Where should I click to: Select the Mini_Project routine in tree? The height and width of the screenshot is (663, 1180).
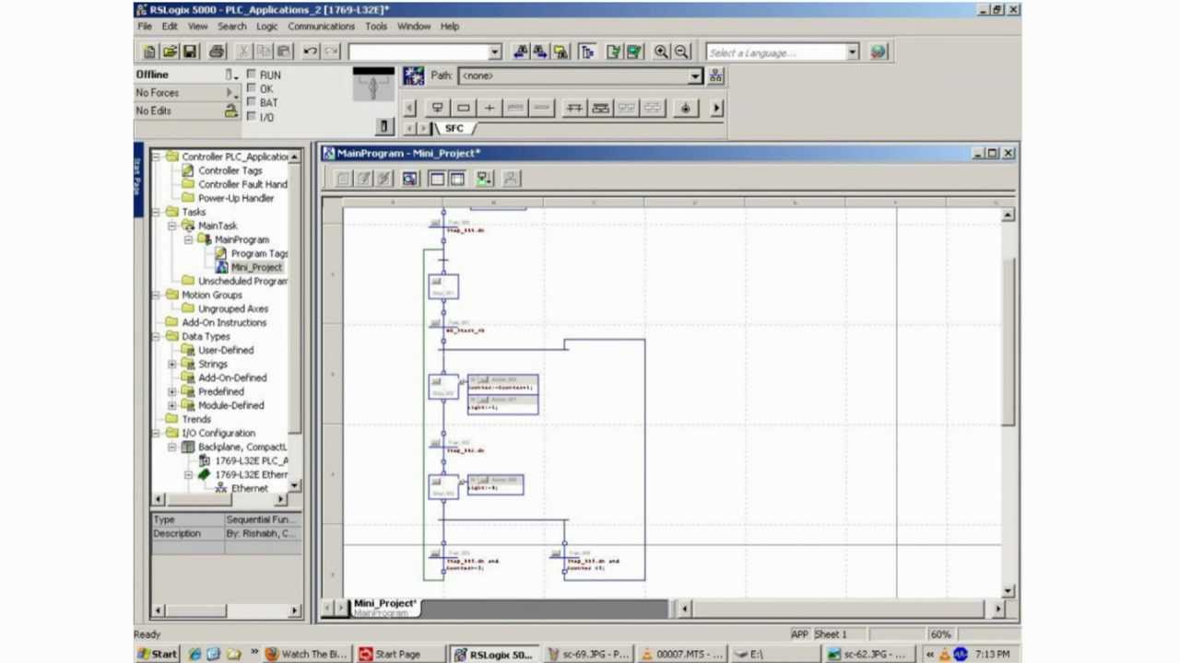click(x=256, y=267)
